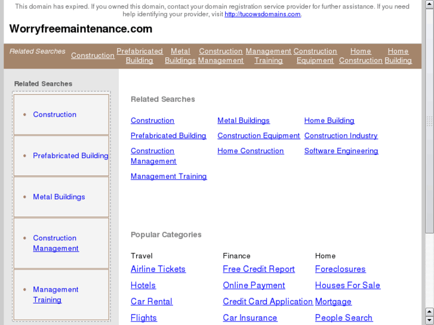
Task: Click the Online Payment link
Action: 254,285
